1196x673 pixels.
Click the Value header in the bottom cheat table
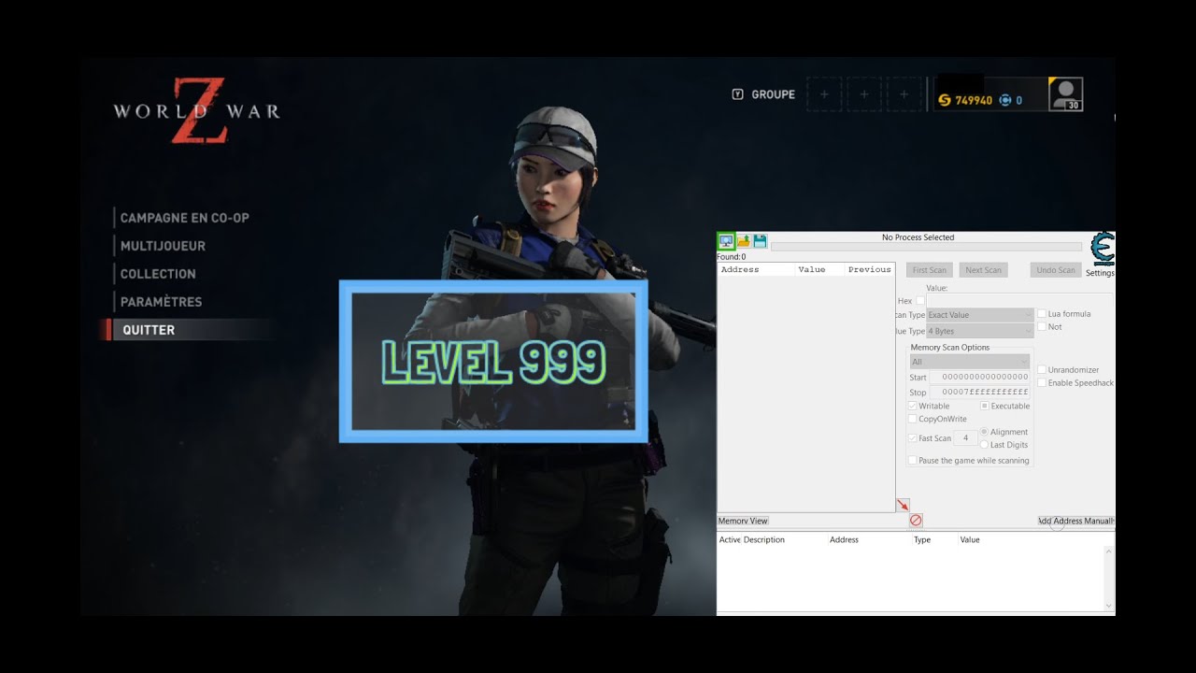click(970, 539)
